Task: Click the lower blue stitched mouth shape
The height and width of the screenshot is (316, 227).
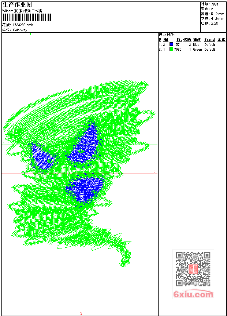Action: pos(85,188)
